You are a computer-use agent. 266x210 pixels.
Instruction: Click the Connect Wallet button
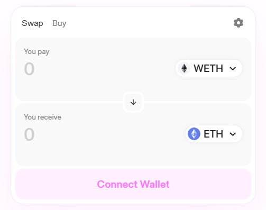(133, 184)
